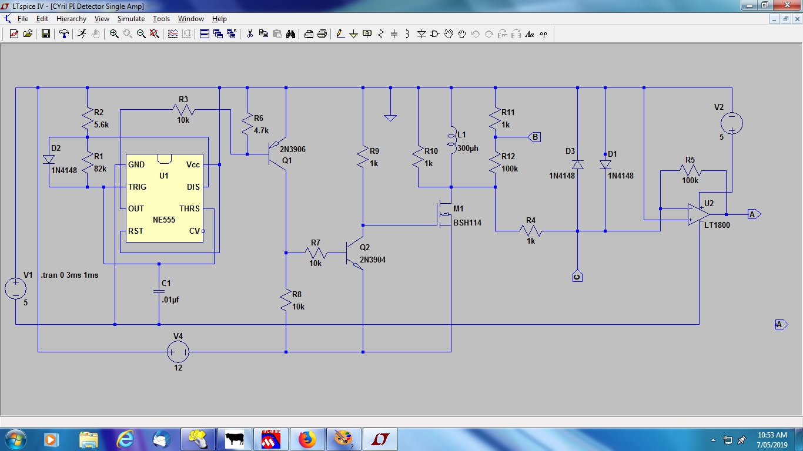Viewport: 803px width, 451px height.
Task: Open the Tools menu
Action: [161, 19]
